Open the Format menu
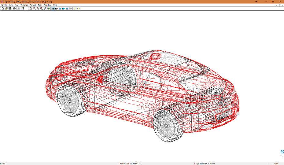The width and height of the screenshot is (284, 165). (x=33, y=5)
